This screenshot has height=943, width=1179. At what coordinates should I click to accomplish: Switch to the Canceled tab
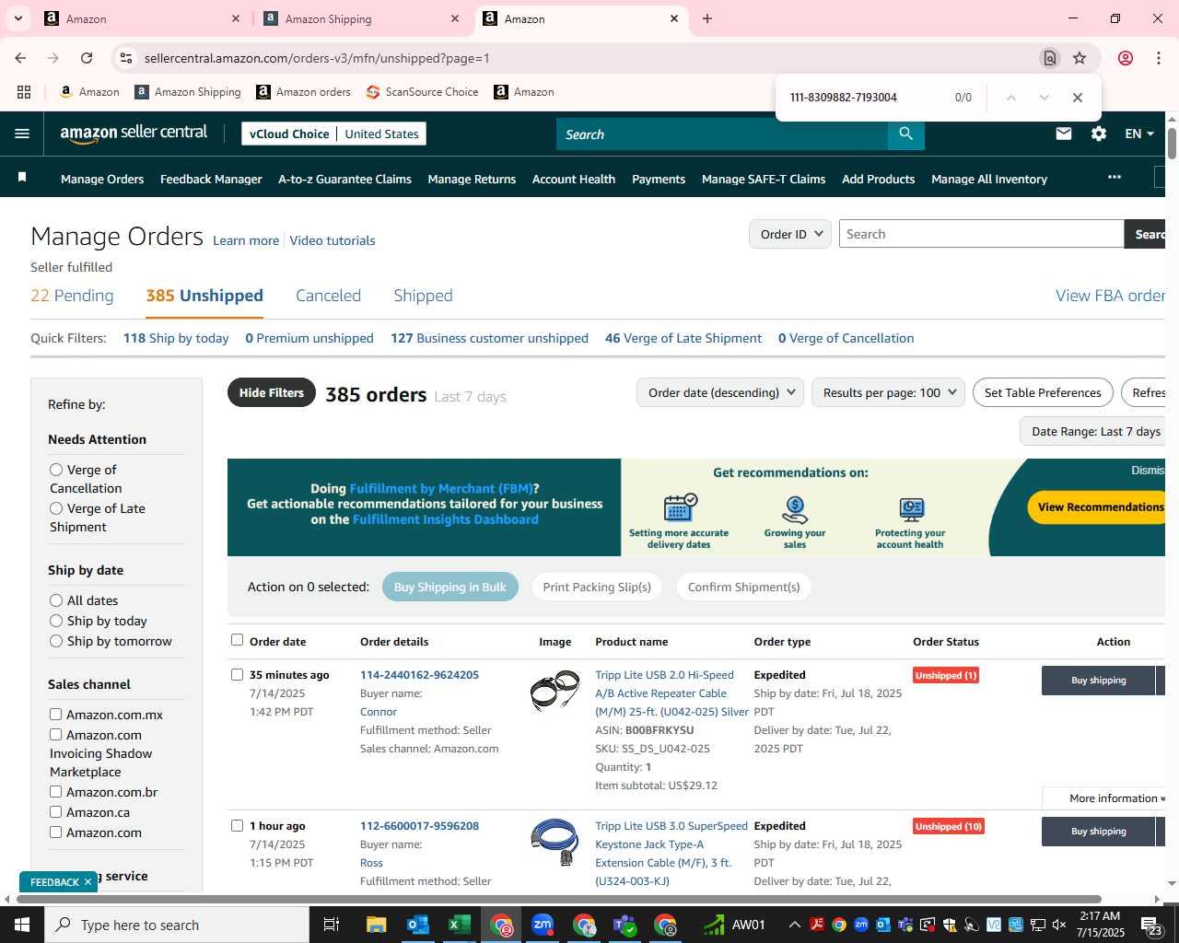[x=328, y=296]
